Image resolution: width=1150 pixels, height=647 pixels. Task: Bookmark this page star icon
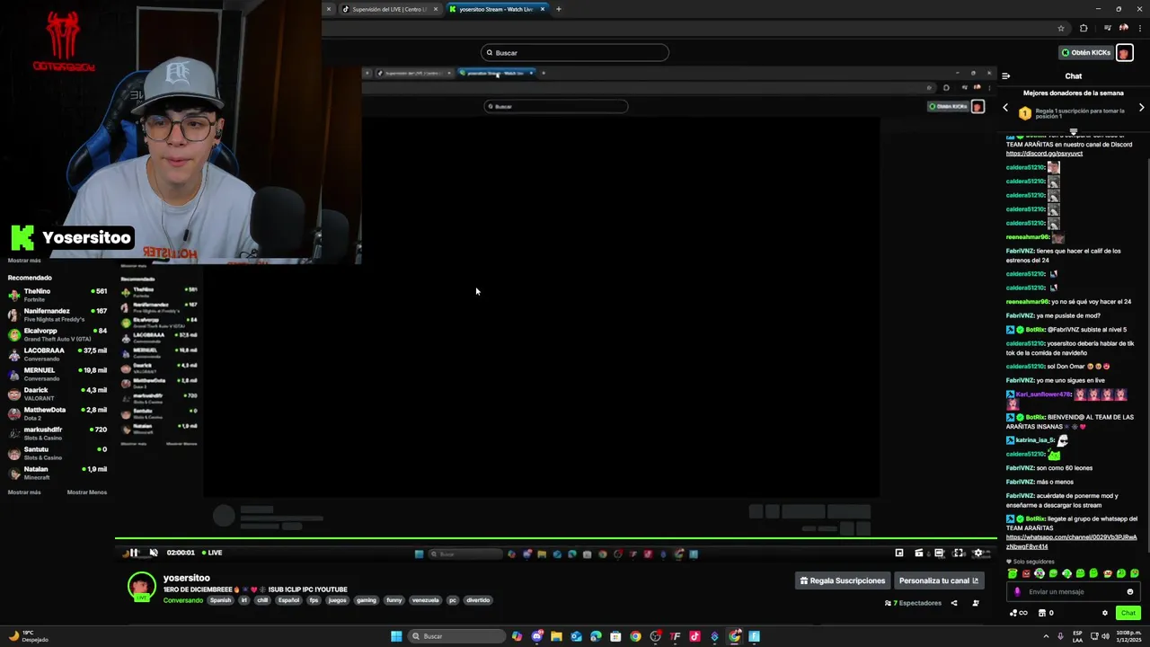tap(1061, 28)
